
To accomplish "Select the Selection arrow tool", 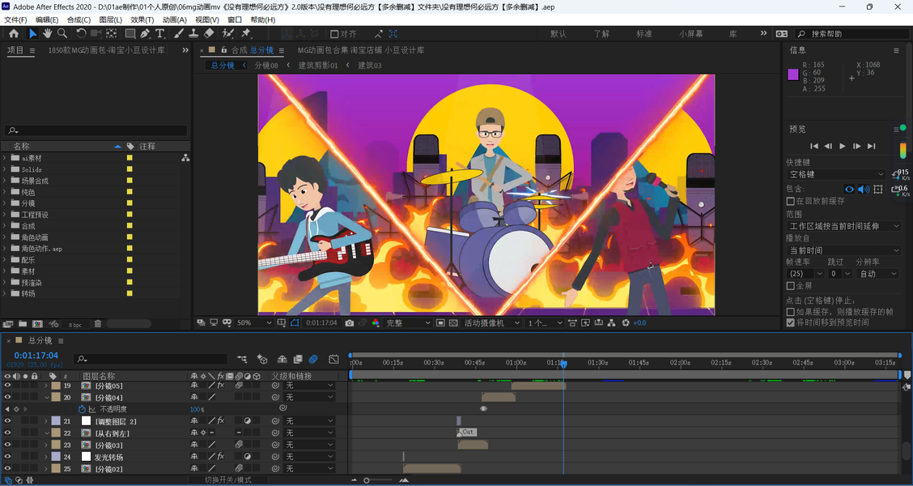I will point(32,34).
